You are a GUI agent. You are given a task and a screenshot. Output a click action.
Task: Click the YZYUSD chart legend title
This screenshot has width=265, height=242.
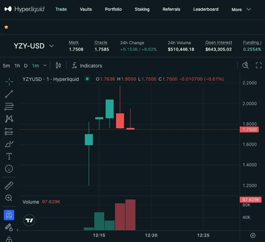51,79
